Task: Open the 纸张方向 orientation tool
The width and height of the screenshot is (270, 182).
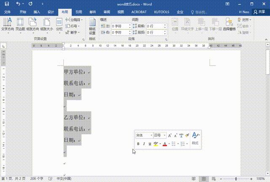Action: click(32, 25)
